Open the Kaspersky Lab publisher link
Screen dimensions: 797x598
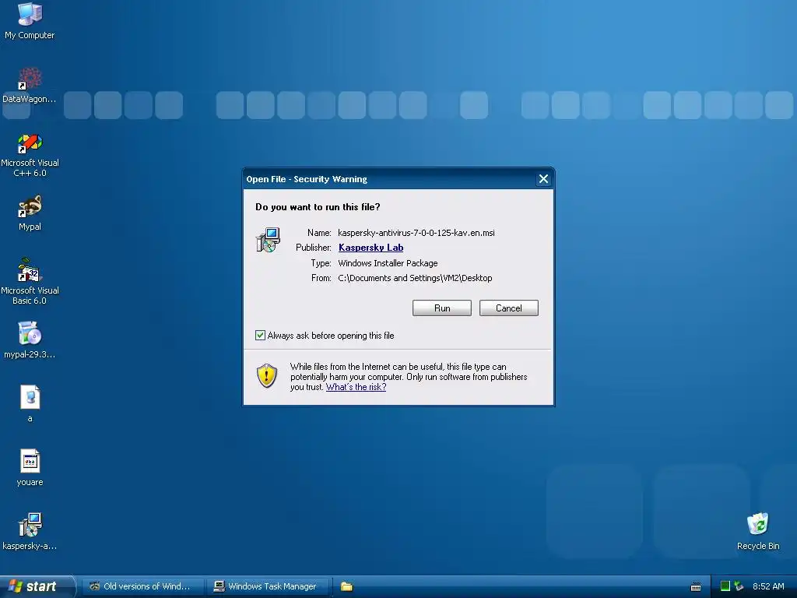(371, 248)
